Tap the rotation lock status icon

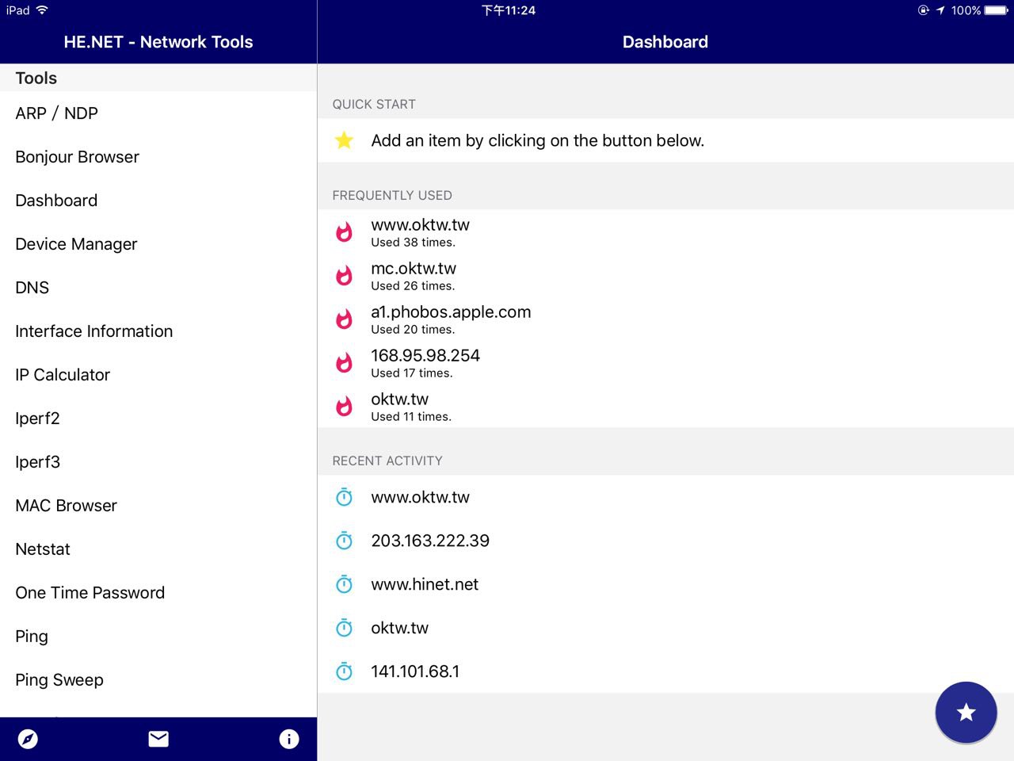coord(924,10)
